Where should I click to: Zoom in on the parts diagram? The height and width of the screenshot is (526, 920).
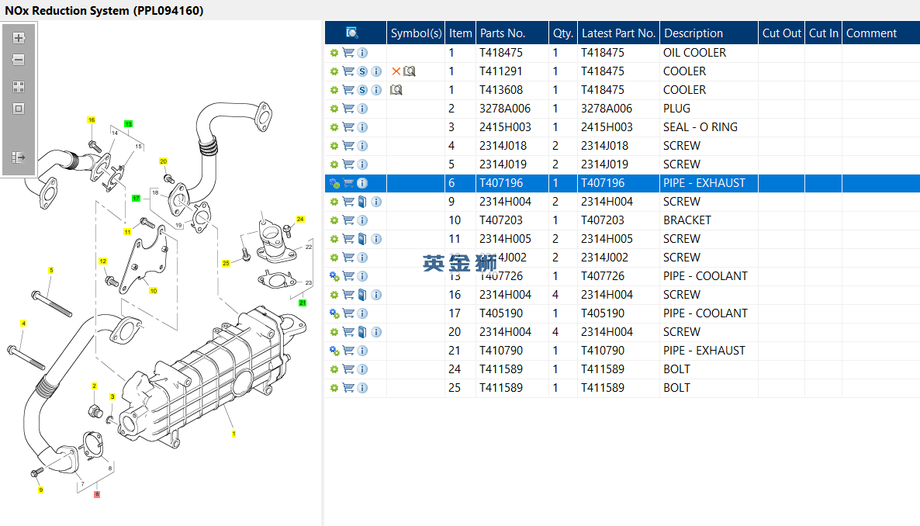pos(19,38)
